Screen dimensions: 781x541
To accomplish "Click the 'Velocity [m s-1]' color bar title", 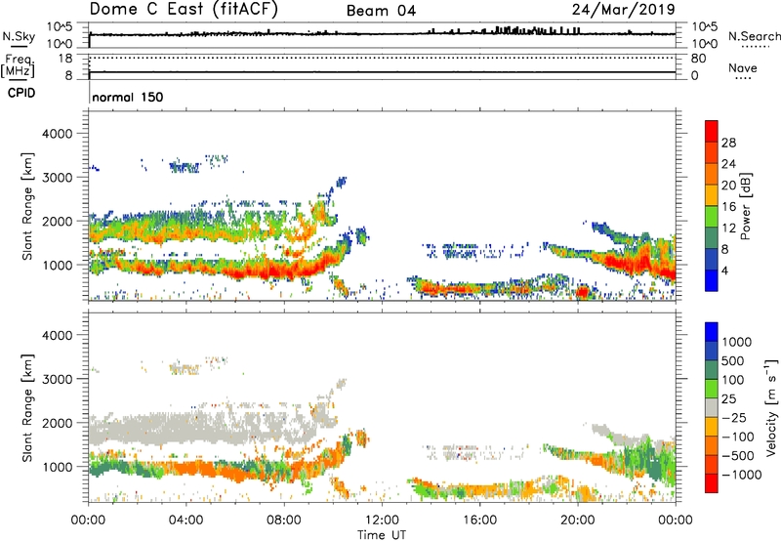I will click(x=771, y=407).
